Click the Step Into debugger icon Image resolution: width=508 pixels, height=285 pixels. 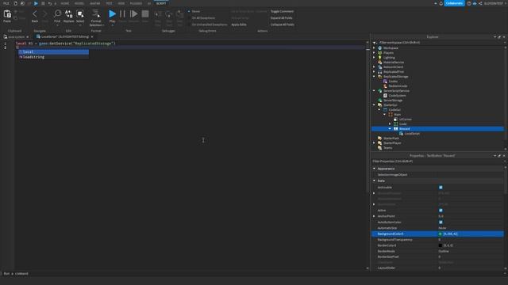point(158,14)
